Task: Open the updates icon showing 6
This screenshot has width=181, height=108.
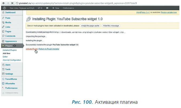Action: click(x=40, y=8)
